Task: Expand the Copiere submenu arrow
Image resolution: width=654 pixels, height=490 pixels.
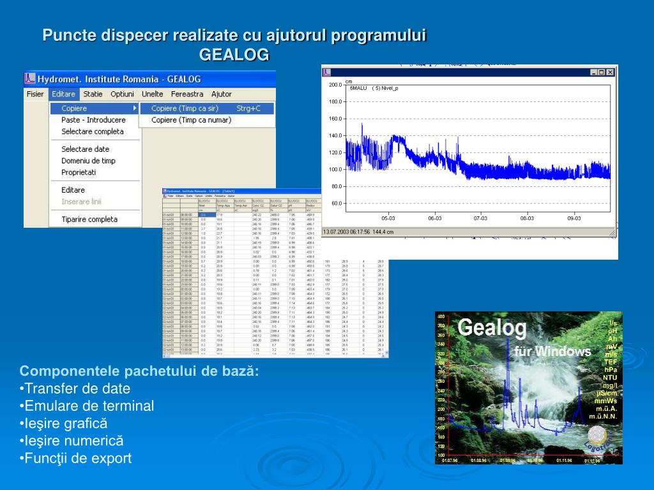Action: pyautogui.click(x=135, y=108)
